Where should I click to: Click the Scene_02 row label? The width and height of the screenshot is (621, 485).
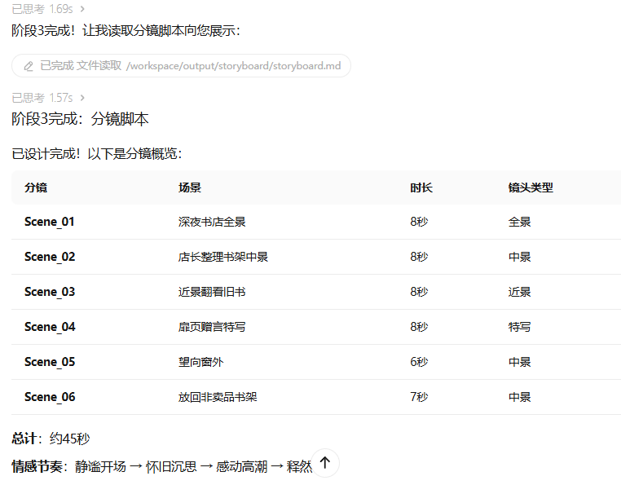coord(50,257)
